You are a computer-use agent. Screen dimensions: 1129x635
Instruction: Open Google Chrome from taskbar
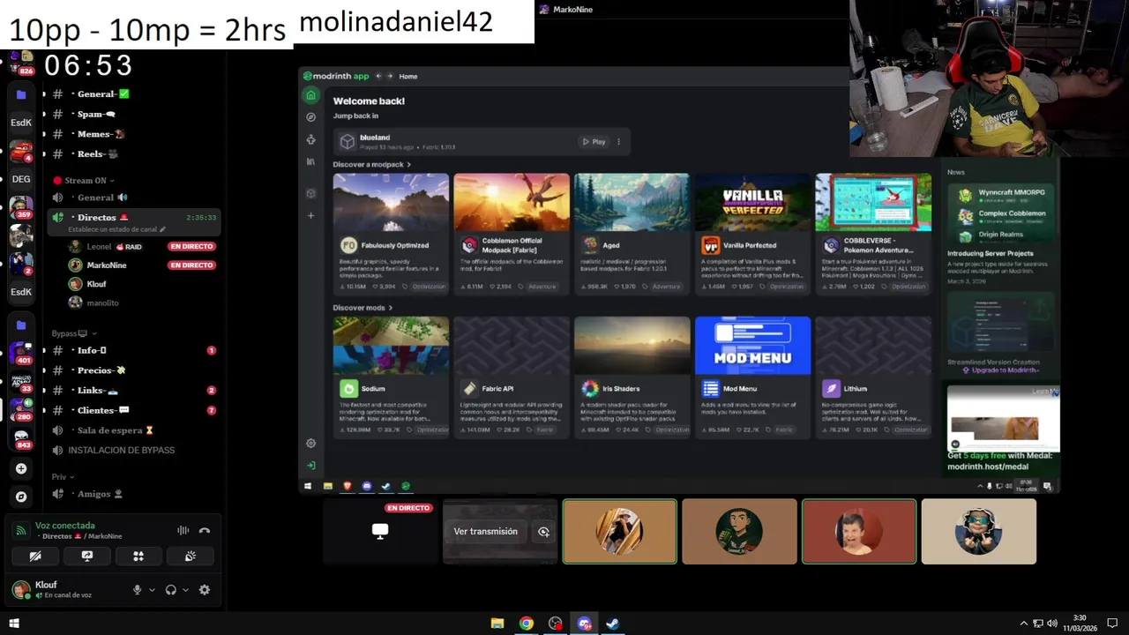coord(527,624)
